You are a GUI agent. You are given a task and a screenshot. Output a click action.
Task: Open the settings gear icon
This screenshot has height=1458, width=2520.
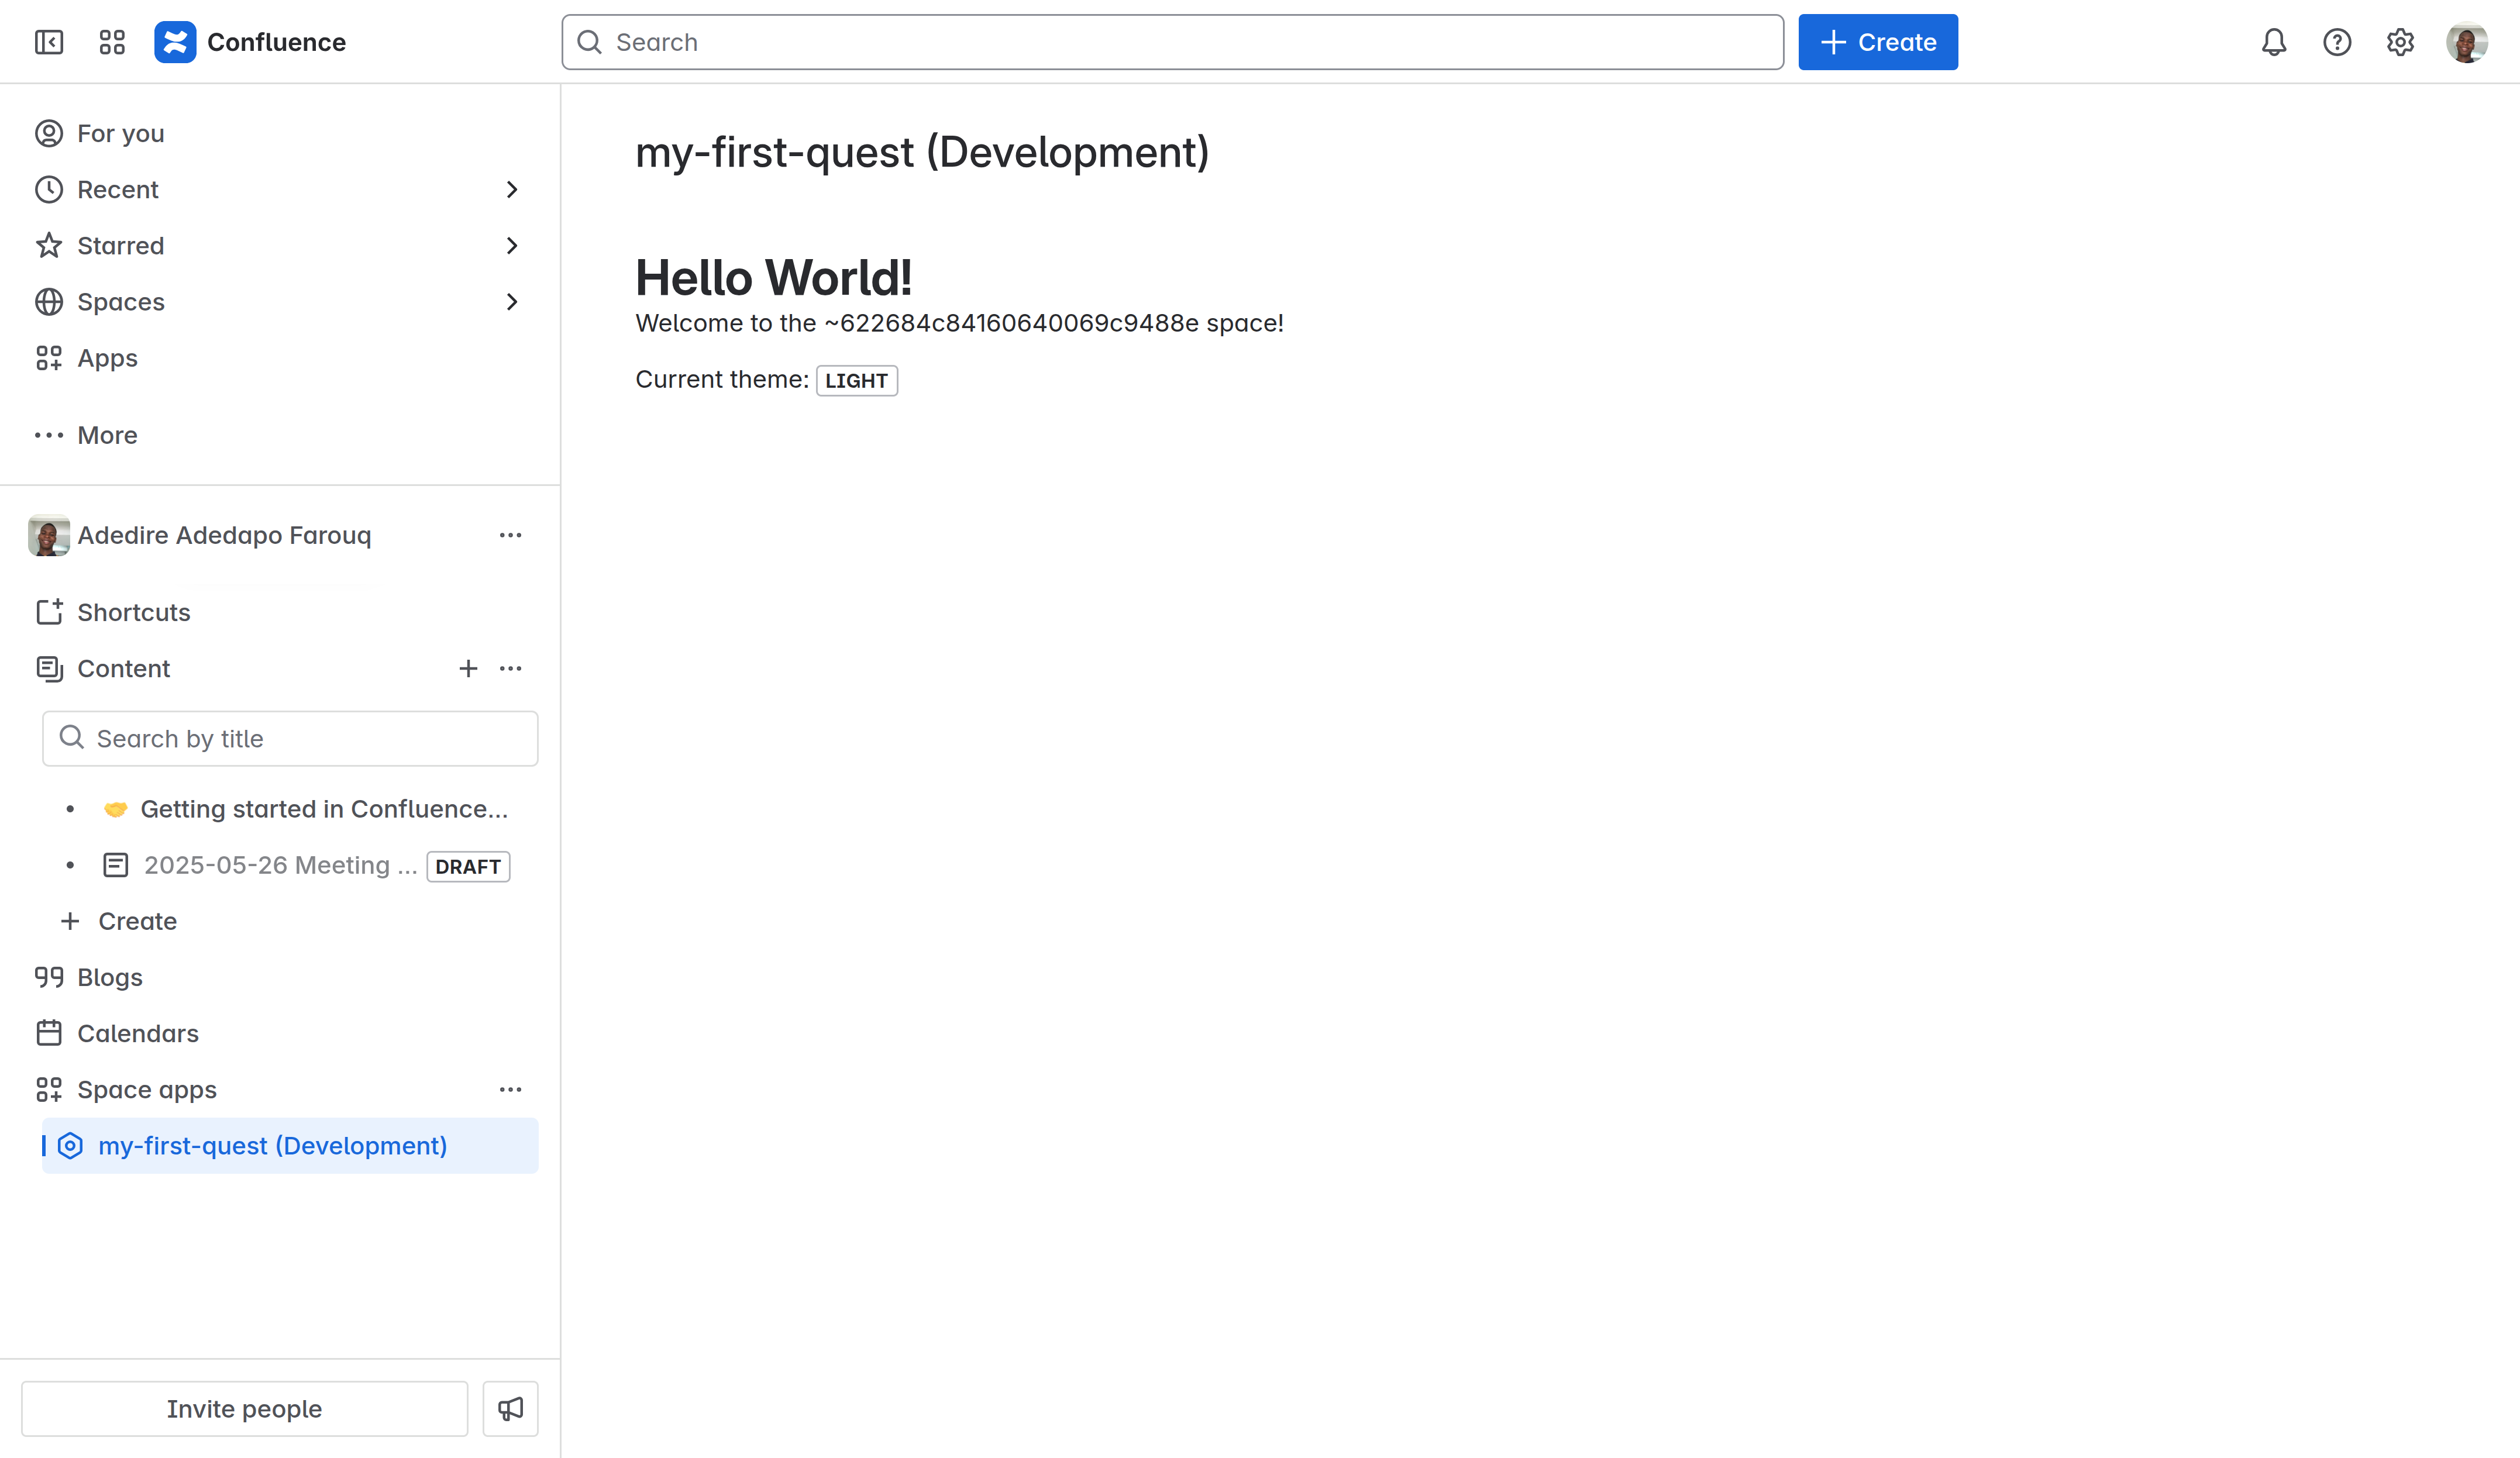click(x=2400, y=42)
